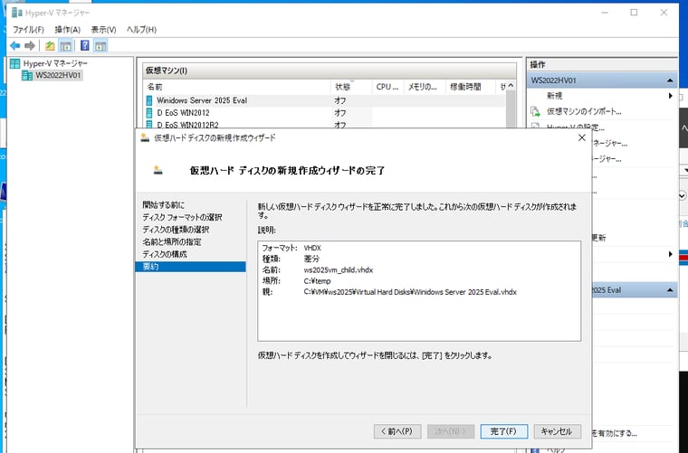
Task: Select the ディスク フォーマットの選択 wizard step
Action: point(182,217)
